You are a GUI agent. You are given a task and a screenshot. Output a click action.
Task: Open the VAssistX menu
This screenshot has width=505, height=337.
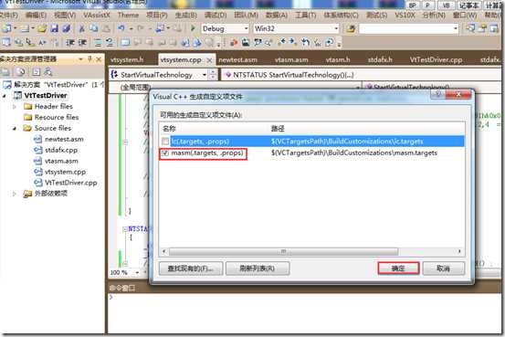click(97, 16)
